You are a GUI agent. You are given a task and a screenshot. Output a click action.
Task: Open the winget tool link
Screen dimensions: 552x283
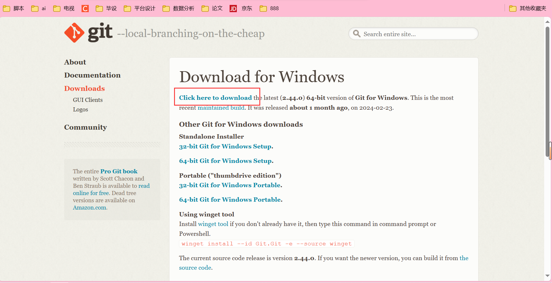(213, 224)
